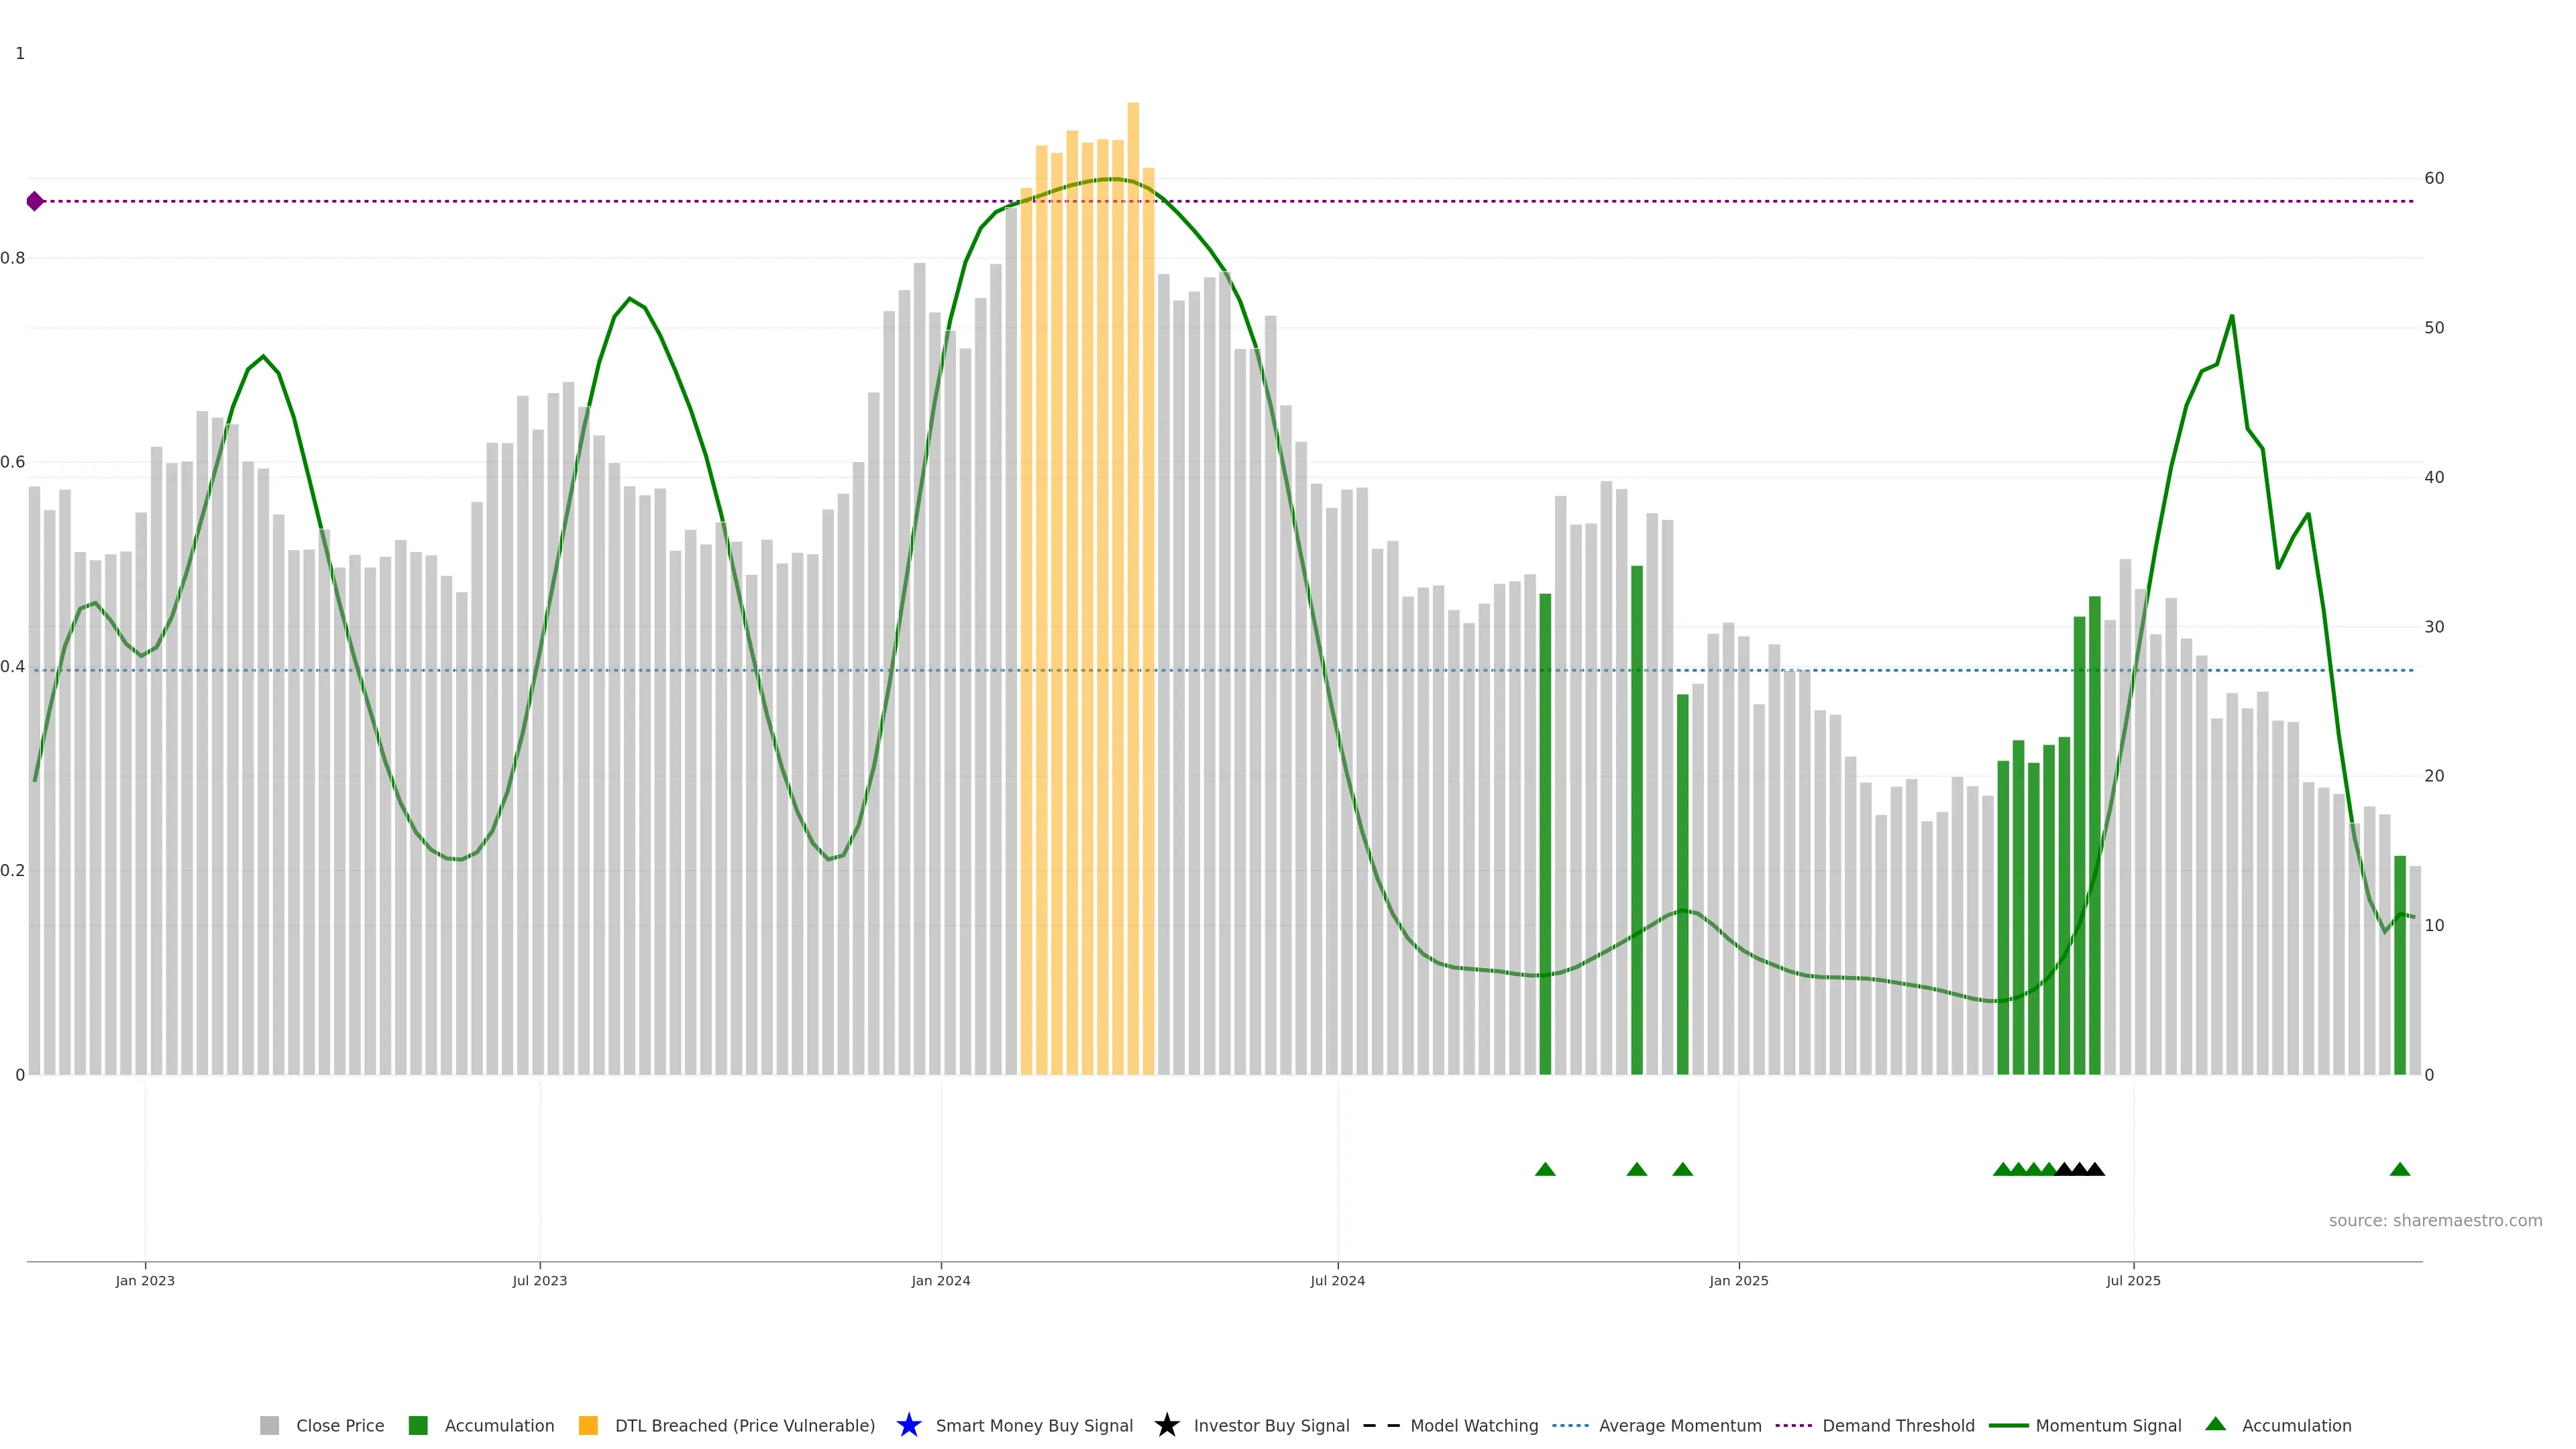The width and height of the screenshot is (2576, 1449).
Task: Click the green triangle Accumulation legend icon
Action: [x=2215, y=1424]
